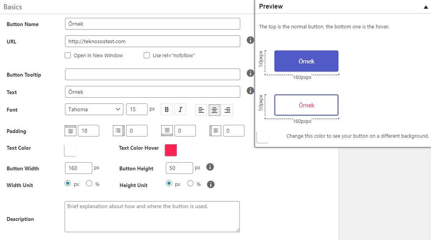The width and height of the screenshot is (431, 240).
Task: Click into the Text input field
Action: click(153, 92)
